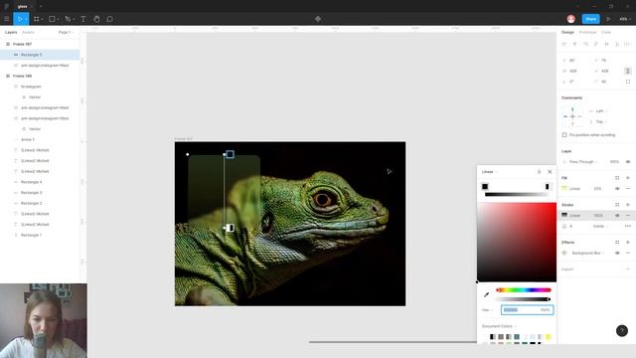636x358 pixels.
Task: Click the align top icon
Action: coord(596,44)
